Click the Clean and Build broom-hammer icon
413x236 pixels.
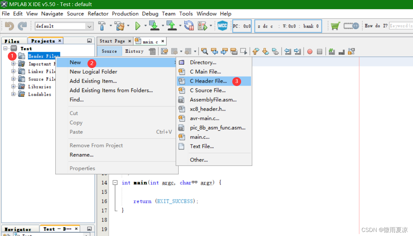click(119, 26)
